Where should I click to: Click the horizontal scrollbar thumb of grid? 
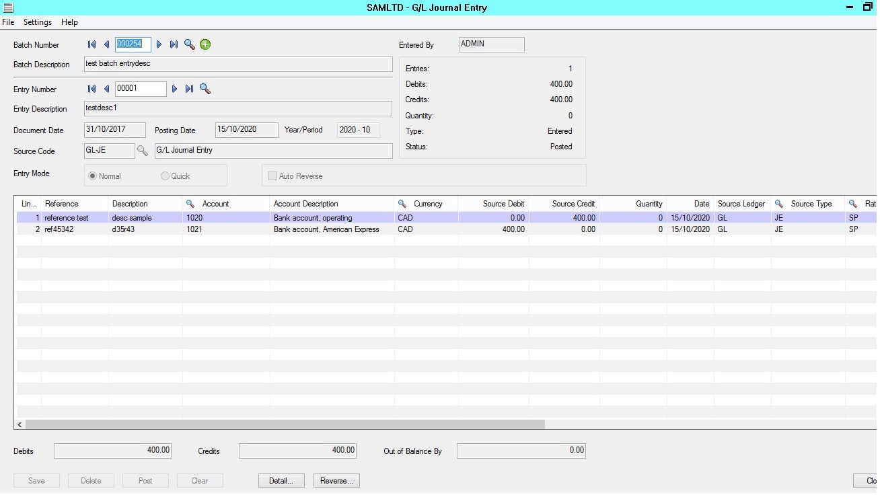coord(285,424)
